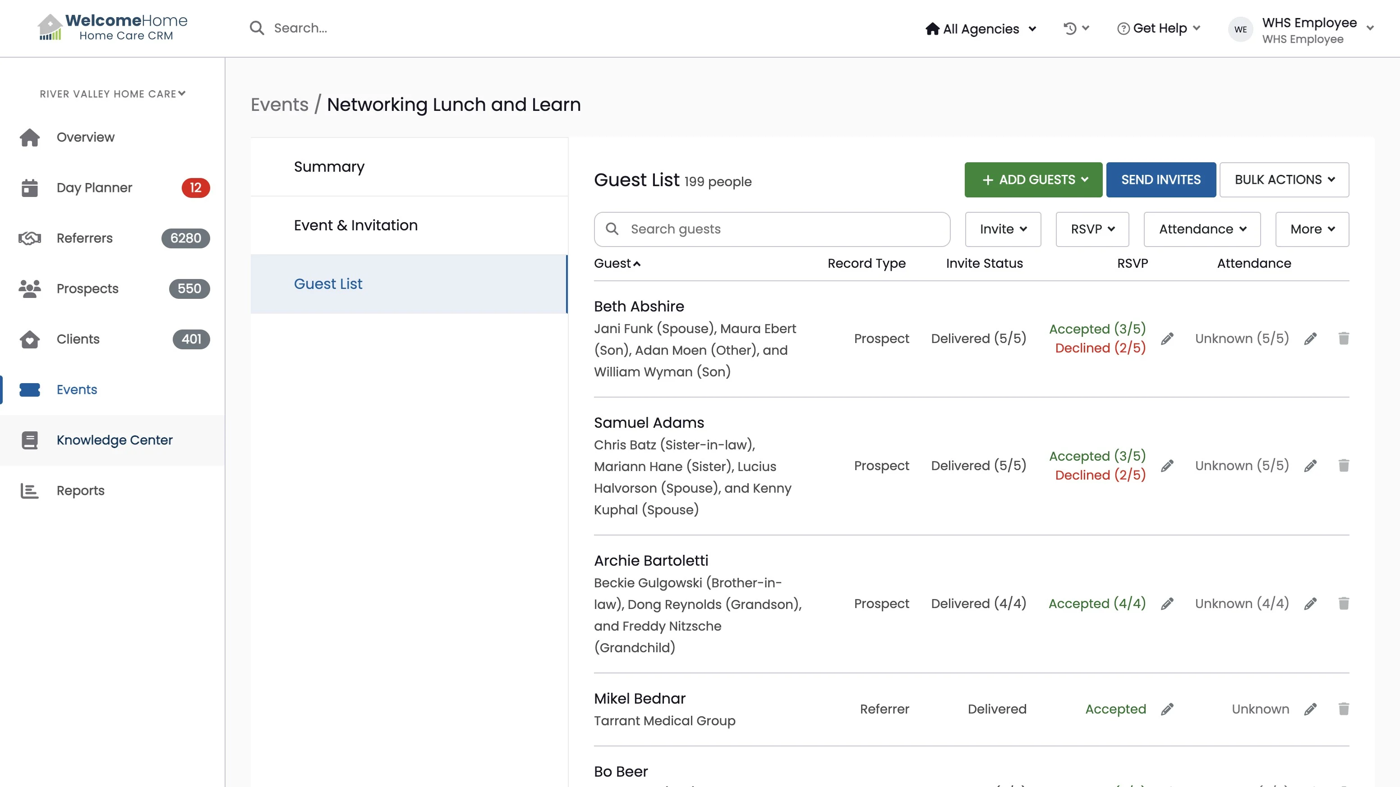Click the WelcomeHome logo
The width and height of the screenshot is (1400, 787).
[112, 27]
